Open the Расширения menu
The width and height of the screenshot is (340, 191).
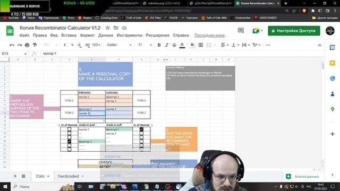click(157, 36)
